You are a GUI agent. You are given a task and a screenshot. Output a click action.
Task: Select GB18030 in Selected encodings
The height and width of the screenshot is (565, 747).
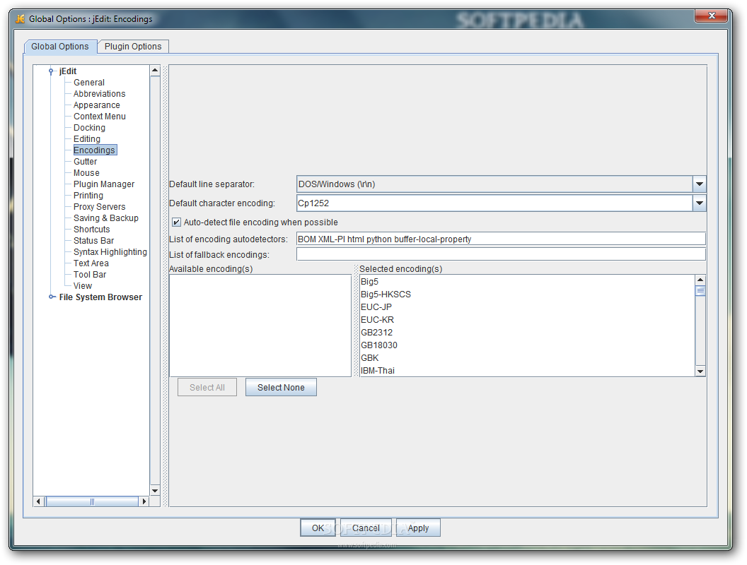tap(527, 345)
